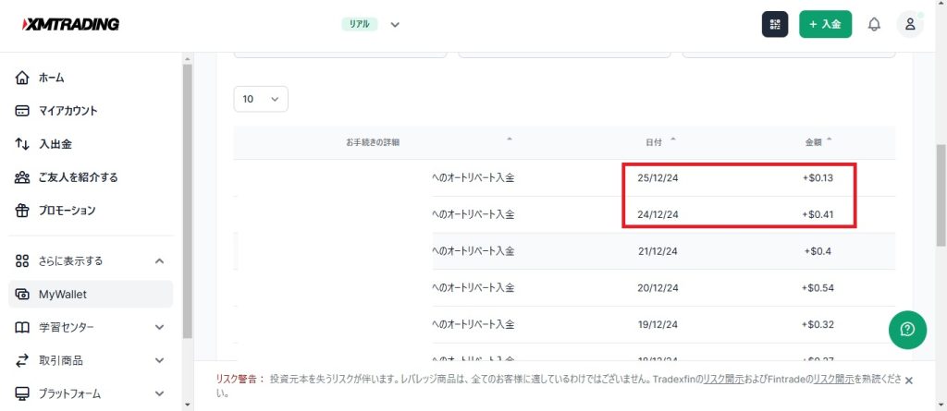Screen dimensions: 947x411
Task: Dismiss the risk warning banner
Action: tap(908, 380)
